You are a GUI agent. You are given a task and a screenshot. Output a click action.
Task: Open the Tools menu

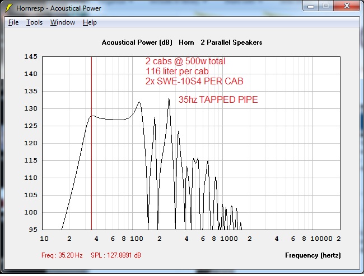point(34,22)
